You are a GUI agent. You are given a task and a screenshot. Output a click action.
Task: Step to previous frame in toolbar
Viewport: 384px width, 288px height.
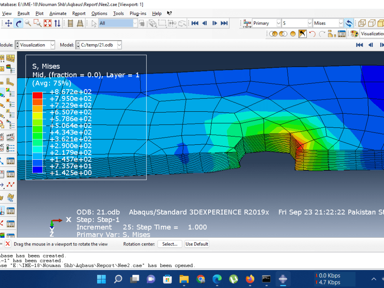(205, 23)
